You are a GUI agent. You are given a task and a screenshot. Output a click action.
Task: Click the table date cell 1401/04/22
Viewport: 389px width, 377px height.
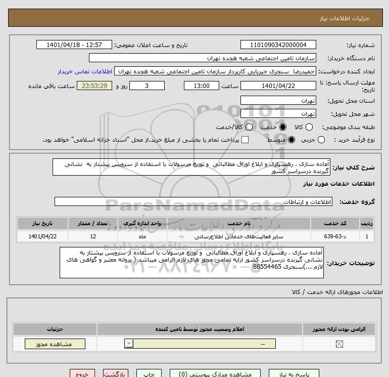(42, 236)
